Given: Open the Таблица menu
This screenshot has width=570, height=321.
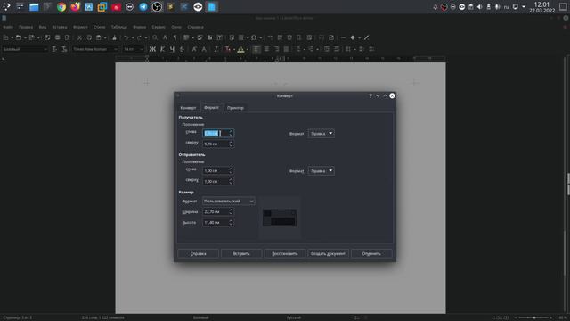Looking at the screenshot, I should pos(118,27).
